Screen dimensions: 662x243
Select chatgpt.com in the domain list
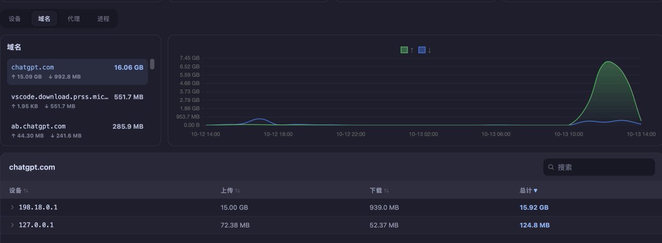click(x=77, y=72)
